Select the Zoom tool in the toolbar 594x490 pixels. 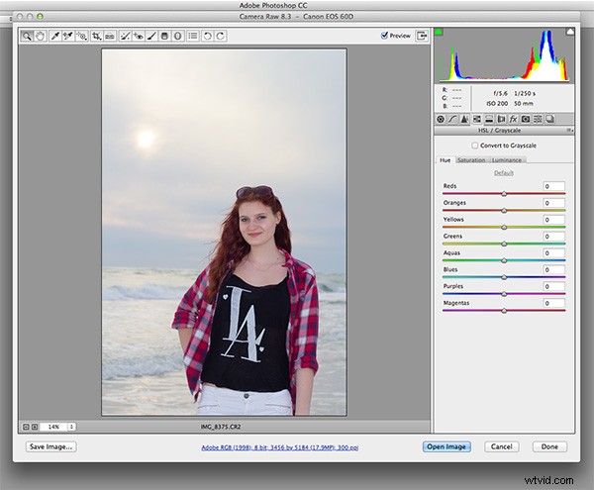pos(27,36)
